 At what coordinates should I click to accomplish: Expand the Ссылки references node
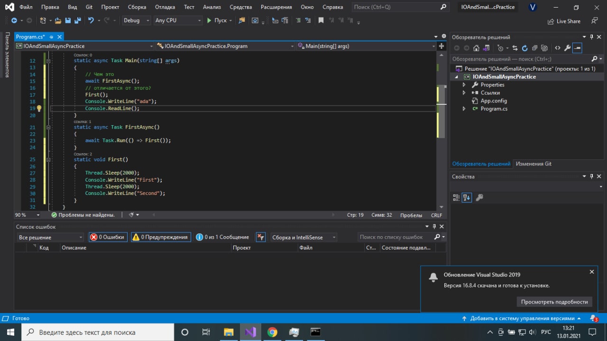tap(464, 93)
